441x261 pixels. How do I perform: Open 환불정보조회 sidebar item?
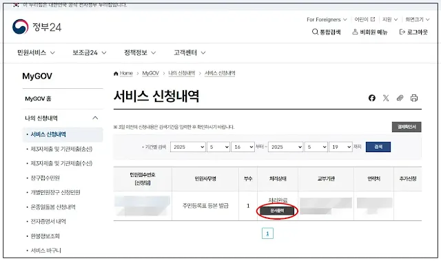pos(45,236)
